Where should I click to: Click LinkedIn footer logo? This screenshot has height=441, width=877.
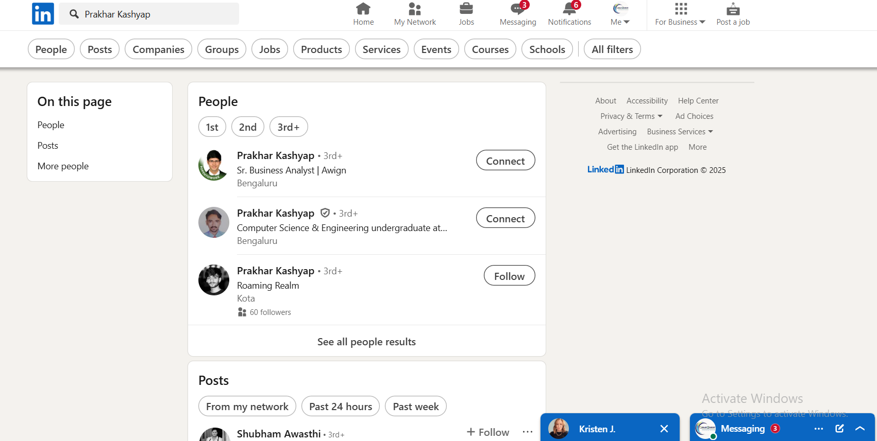(605, 170)
